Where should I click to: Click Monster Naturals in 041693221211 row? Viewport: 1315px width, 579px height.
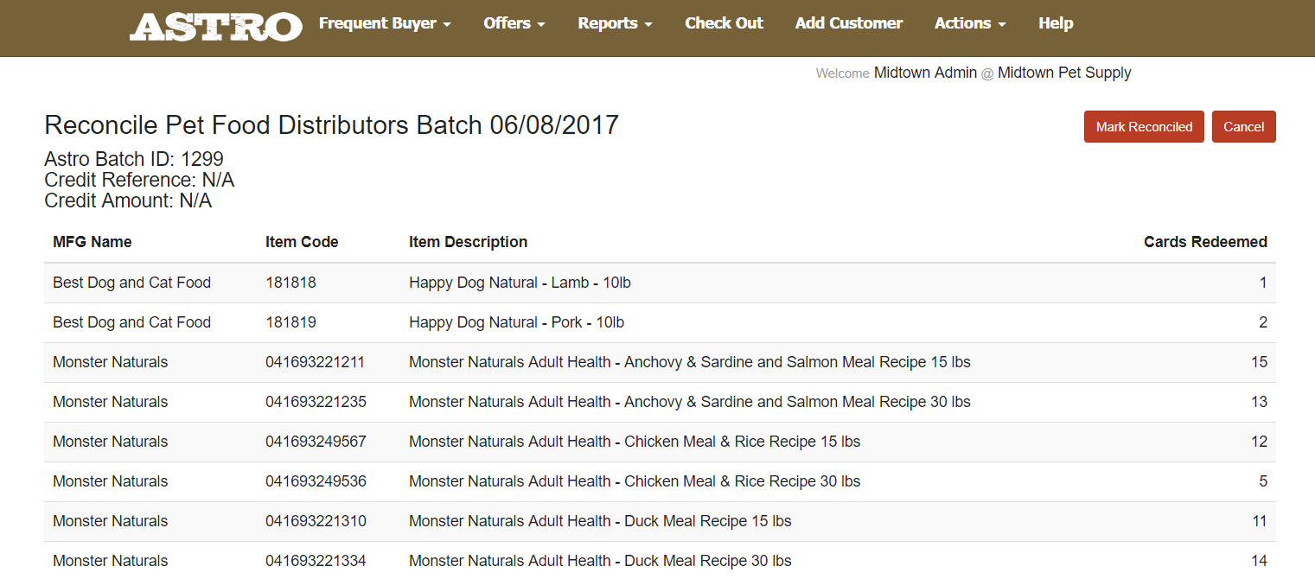pos(110,362)
